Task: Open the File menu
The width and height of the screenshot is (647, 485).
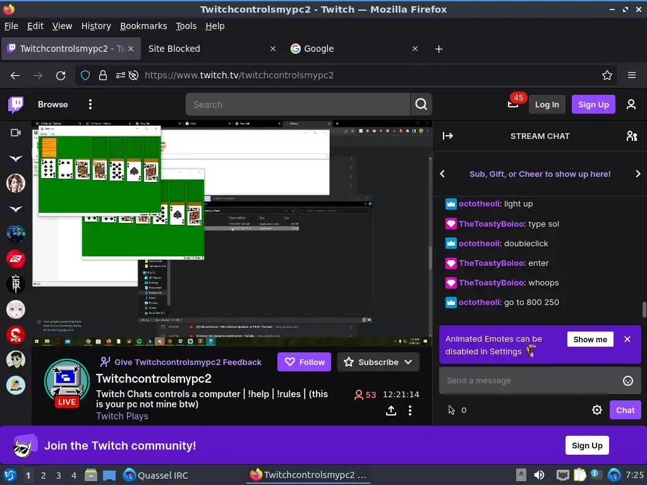Action: coord(11,26)
